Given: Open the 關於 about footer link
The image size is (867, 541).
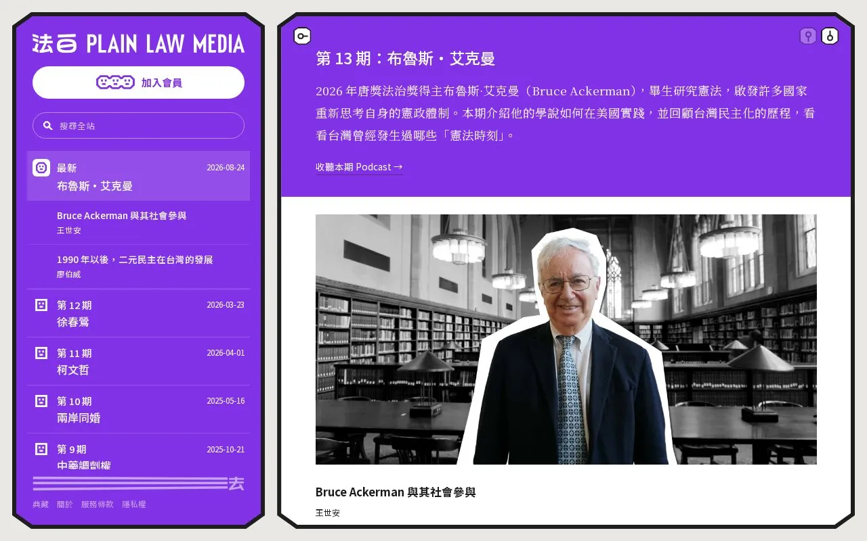Looking at the screenshot, I should click(x=65, y=504).
